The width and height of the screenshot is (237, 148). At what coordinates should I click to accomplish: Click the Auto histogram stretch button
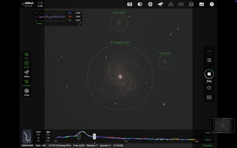click(208, 132)
